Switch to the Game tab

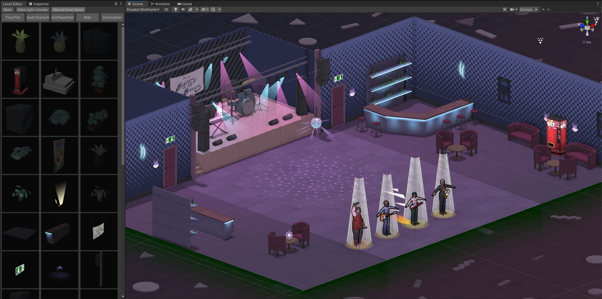click(184, 4)
